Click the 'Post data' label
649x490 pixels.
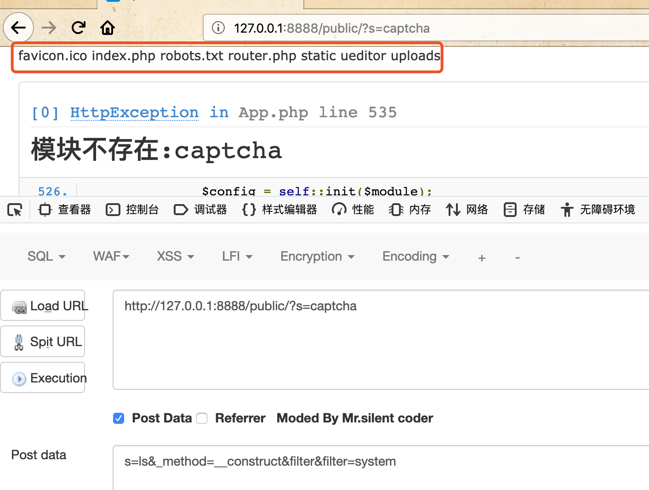tap(39, 455)
